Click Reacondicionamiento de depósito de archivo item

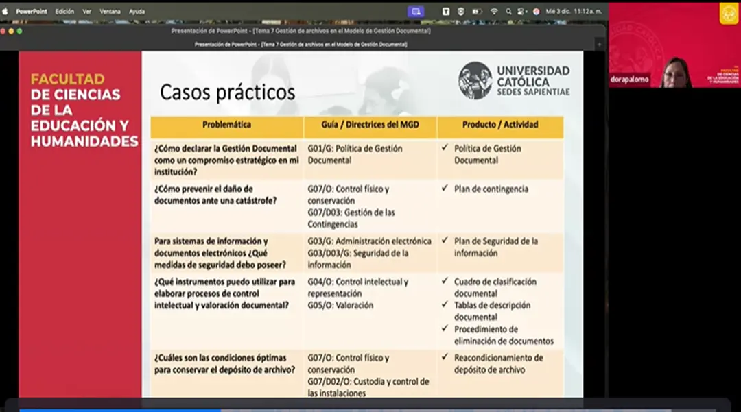(499, 363)
